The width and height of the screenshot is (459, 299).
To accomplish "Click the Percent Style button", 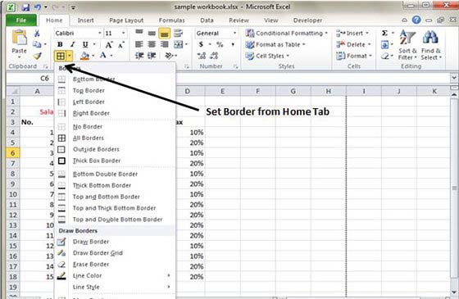I will pos(220,44).
